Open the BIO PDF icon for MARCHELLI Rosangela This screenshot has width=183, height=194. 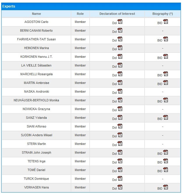pos(166,74)
